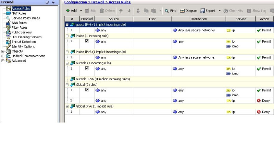Click Clear Hits in the toolbar
This screenshot has height=142, width=274.
(233, 11)
